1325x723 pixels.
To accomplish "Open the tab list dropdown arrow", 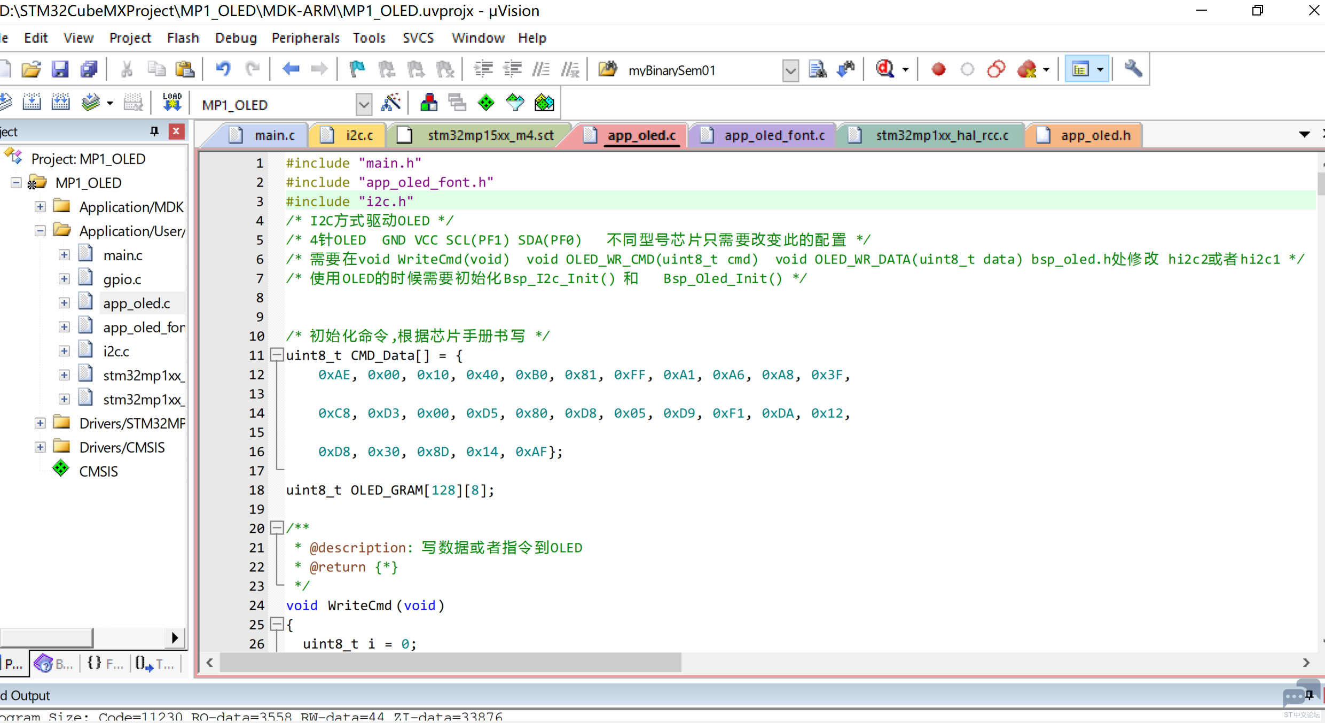I will click(1304, 135).
